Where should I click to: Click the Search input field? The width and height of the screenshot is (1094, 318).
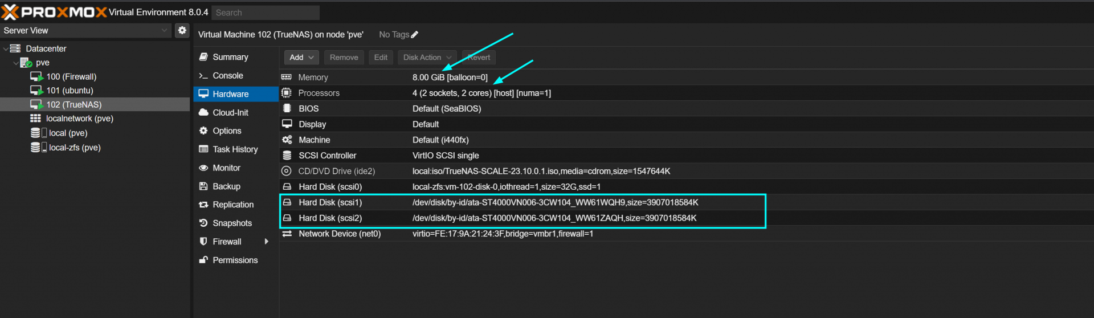click(x=266, y=13)
